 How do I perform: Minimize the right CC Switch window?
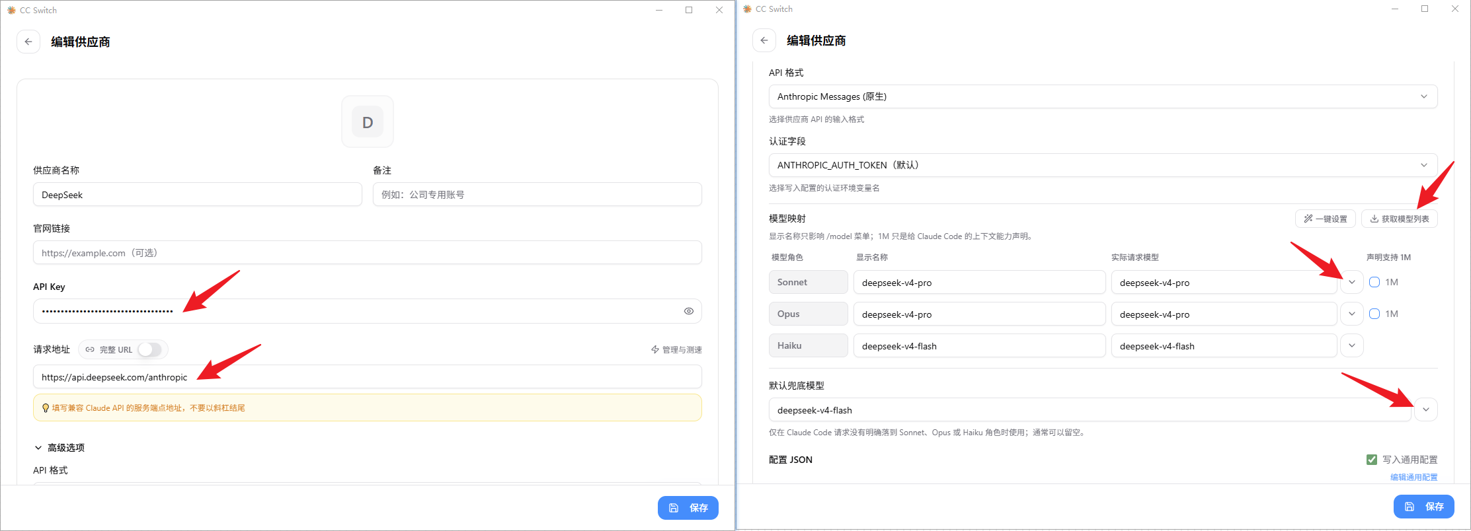click(1395, 9)
